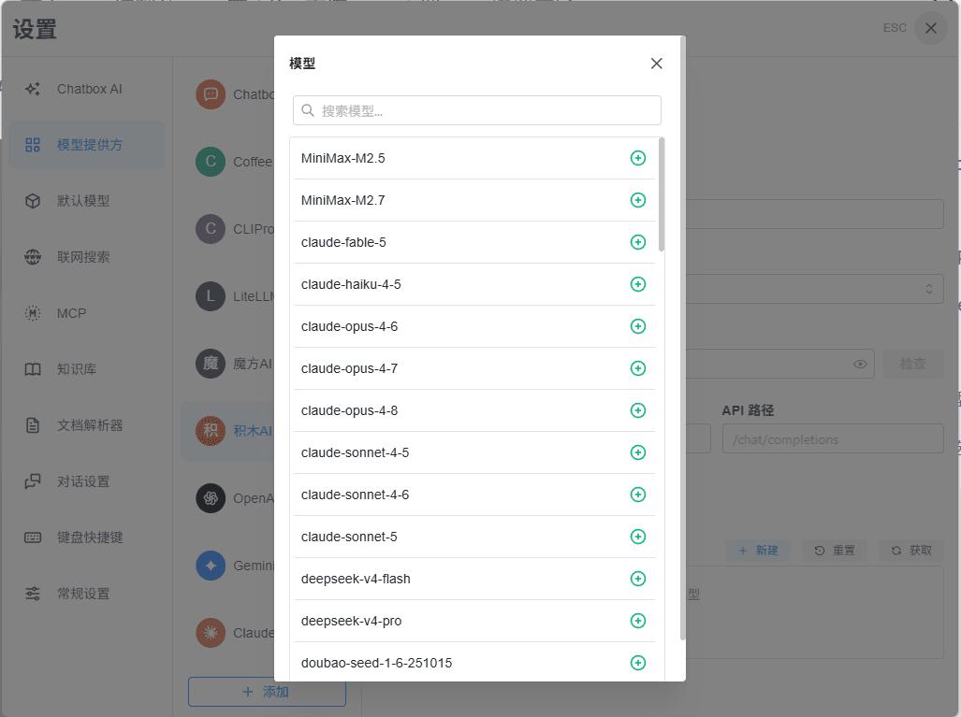The width and height of the screenshot is (961, 717).
Task: Open 模型提供方 settings section
Action: click(87, 145)
